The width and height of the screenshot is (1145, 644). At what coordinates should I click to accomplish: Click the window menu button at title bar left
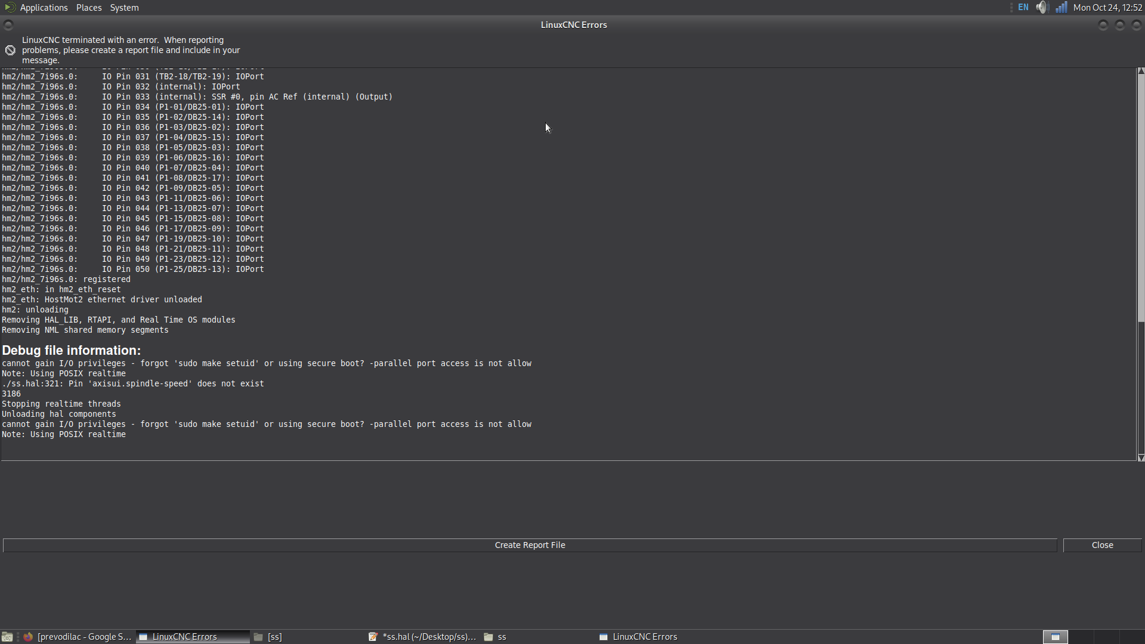pos(8,25)
